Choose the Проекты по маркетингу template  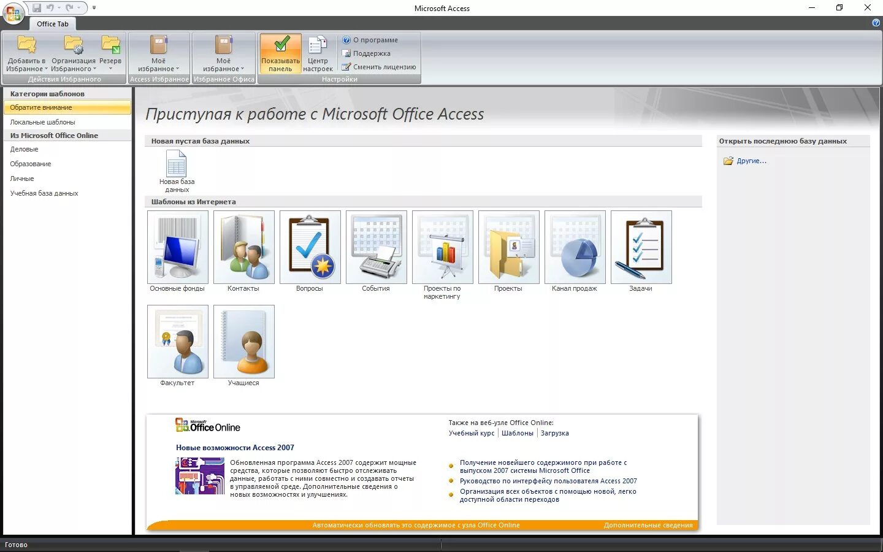point(443,255)
